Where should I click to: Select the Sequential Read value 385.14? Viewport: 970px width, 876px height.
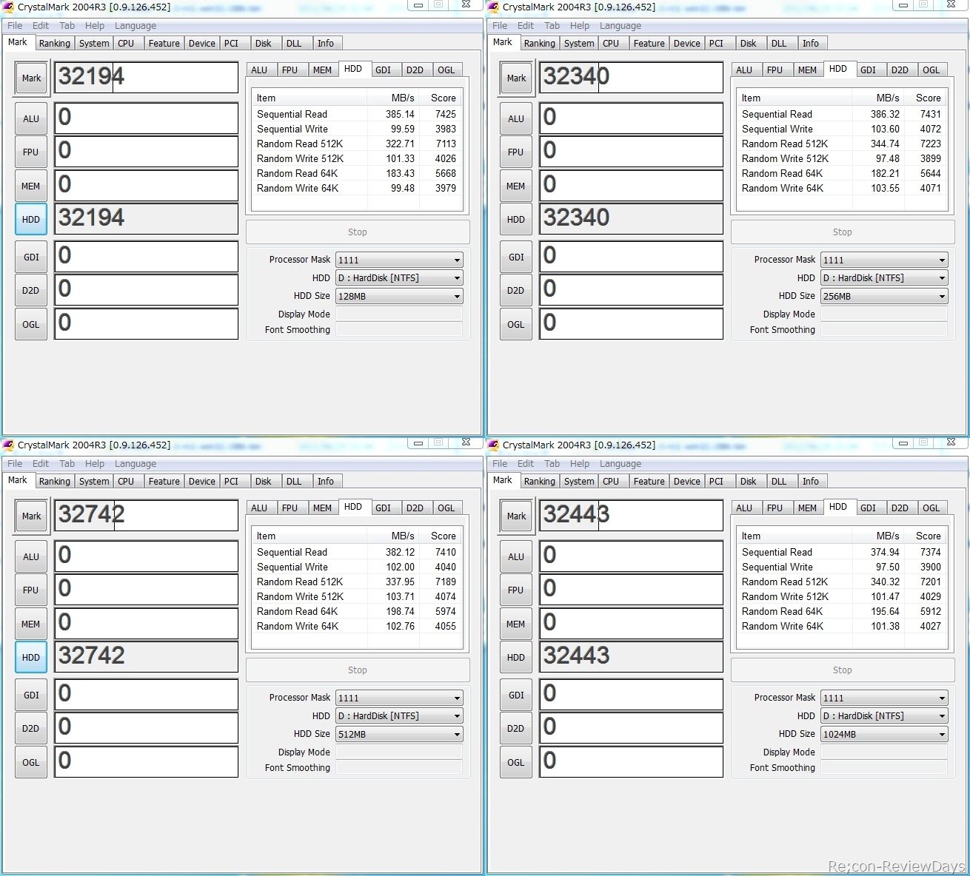[x=400, y=115]
